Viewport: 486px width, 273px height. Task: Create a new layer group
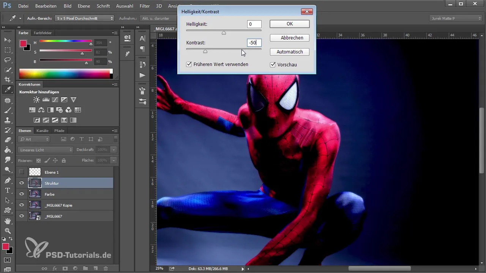click(x=85, y=268)
